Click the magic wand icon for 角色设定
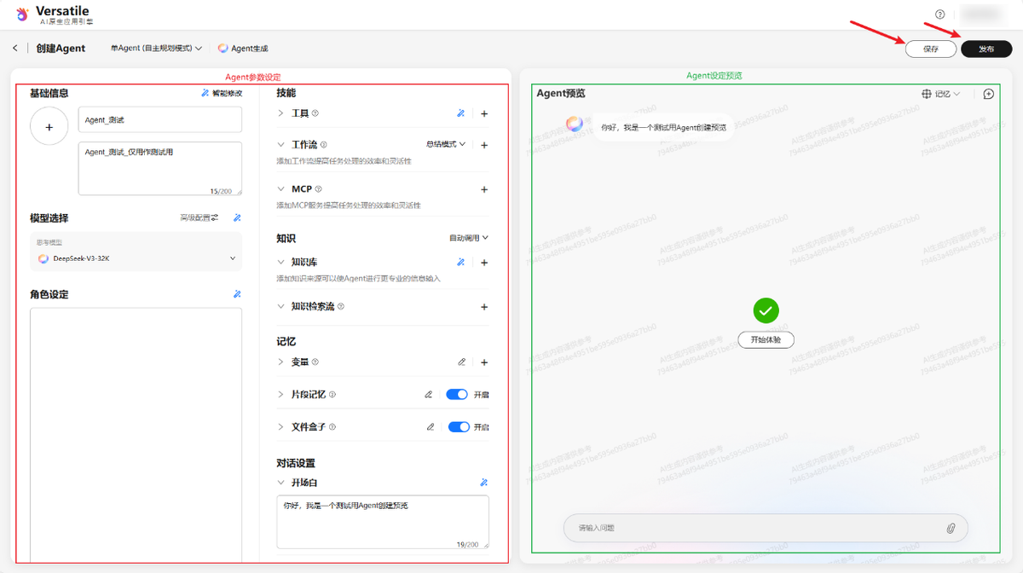 pyautogui.click(x=237, y=294)
